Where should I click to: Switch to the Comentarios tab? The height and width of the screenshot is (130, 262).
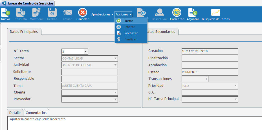(x=36, y=113)
